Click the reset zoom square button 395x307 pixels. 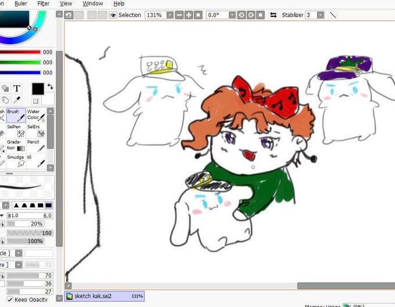(198, 15)
